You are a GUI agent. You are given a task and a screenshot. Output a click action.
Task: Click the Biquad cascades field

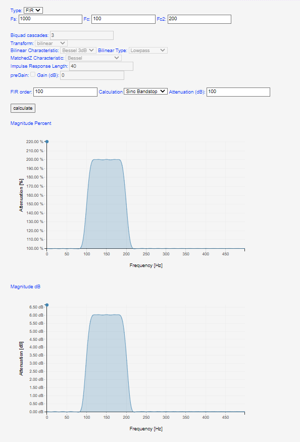point(82,35)
